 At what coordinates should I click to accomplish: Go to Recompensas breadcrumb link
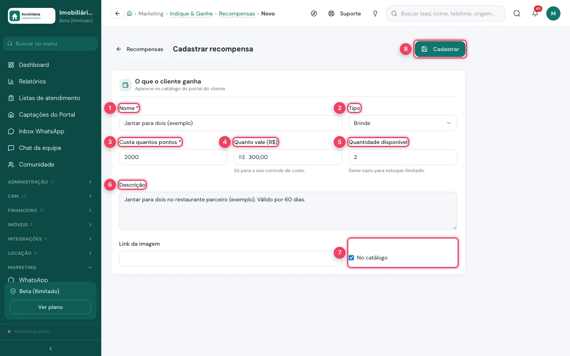[237, 13]
